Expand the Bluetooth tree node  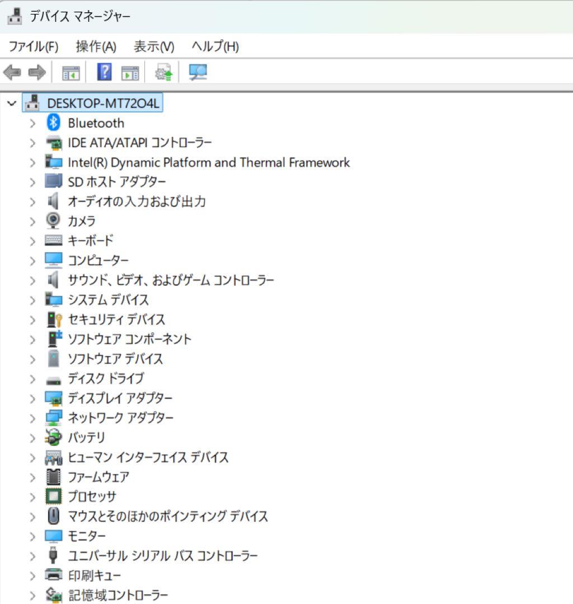32,122
